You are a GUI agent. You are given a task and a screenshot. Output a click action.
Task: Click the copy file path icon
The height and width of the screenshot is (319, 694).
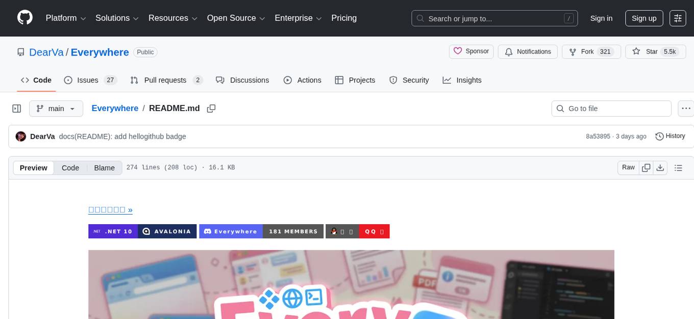[211, 108]
